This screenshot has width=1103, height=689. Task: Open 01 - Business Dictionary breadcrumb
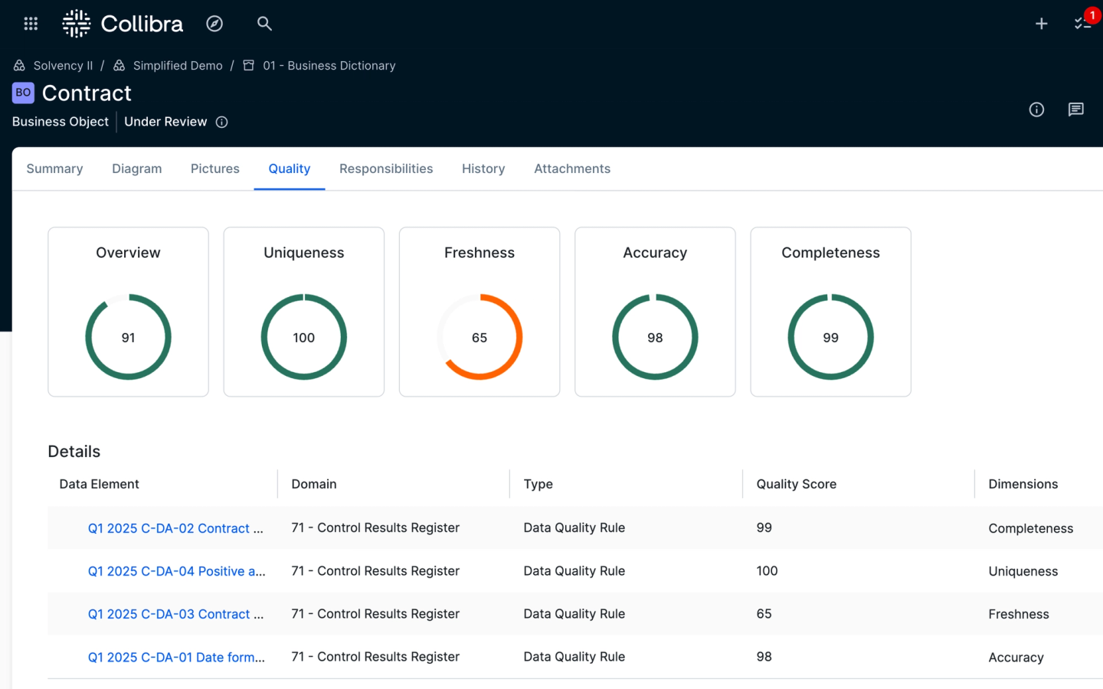(329, 66)
